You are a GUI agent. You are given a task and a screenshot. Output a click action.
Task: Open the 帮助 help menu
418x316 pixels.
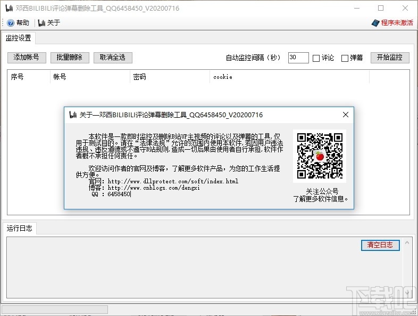18,23
